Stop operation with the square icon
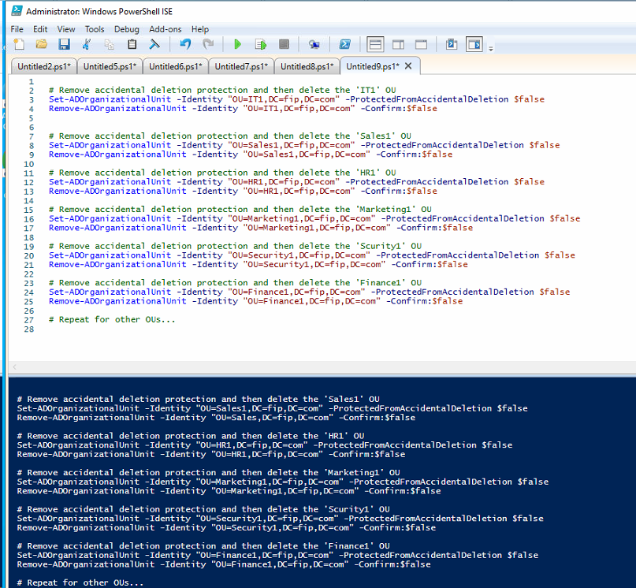The width and height of the screenshot is (636, 588). 284,44
